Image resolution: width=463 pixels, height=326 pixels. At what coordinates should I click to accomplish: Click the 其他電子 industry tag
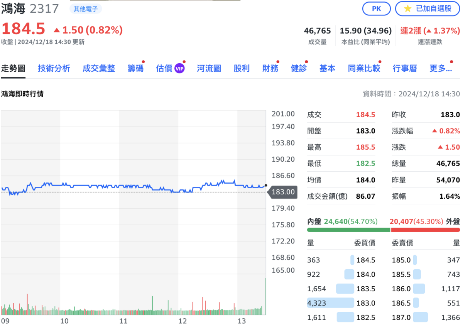coord(86,8)
